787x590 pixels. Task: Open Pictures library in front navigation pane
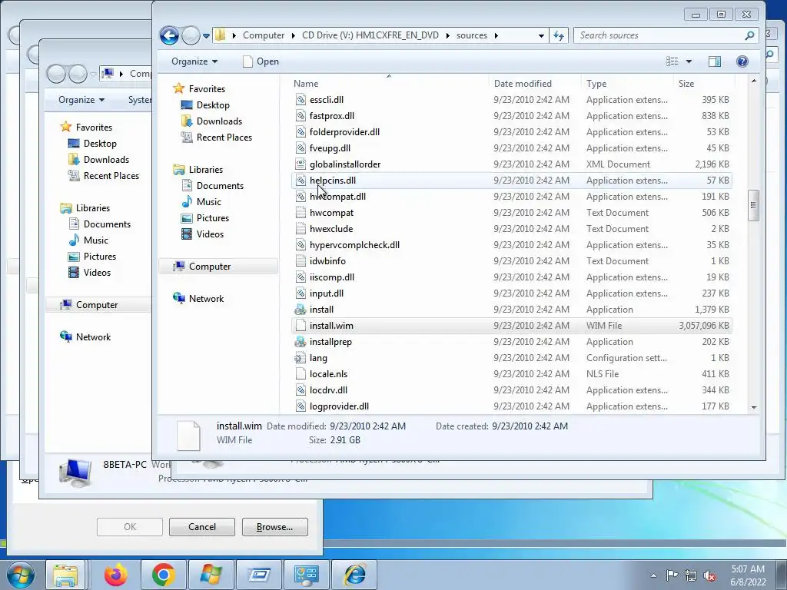[x=213, y=217]
